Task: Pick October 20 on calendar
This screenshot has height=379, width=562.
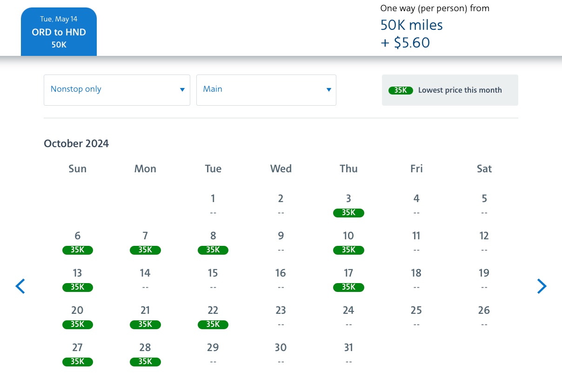Action: point(78,317)
